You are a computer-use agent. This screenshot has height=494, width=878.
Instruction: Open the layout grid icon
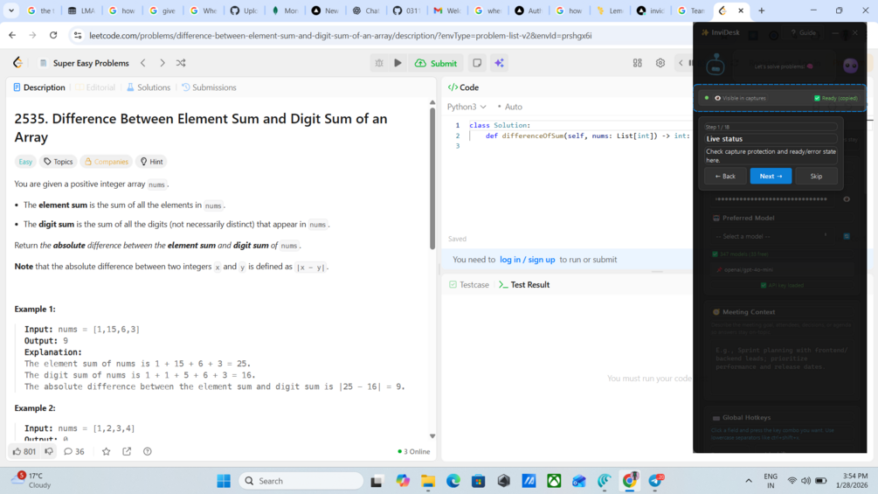(x=637, y=63)
